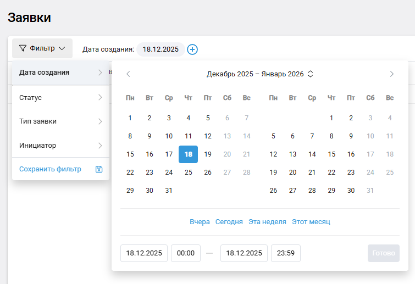
Task: Go to next month with right arrow
Action: tap(391, 74)
